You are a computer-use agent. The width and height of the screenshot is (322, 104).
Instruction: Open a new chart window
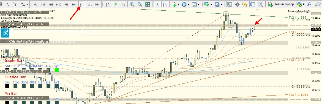tap(207, 4)
